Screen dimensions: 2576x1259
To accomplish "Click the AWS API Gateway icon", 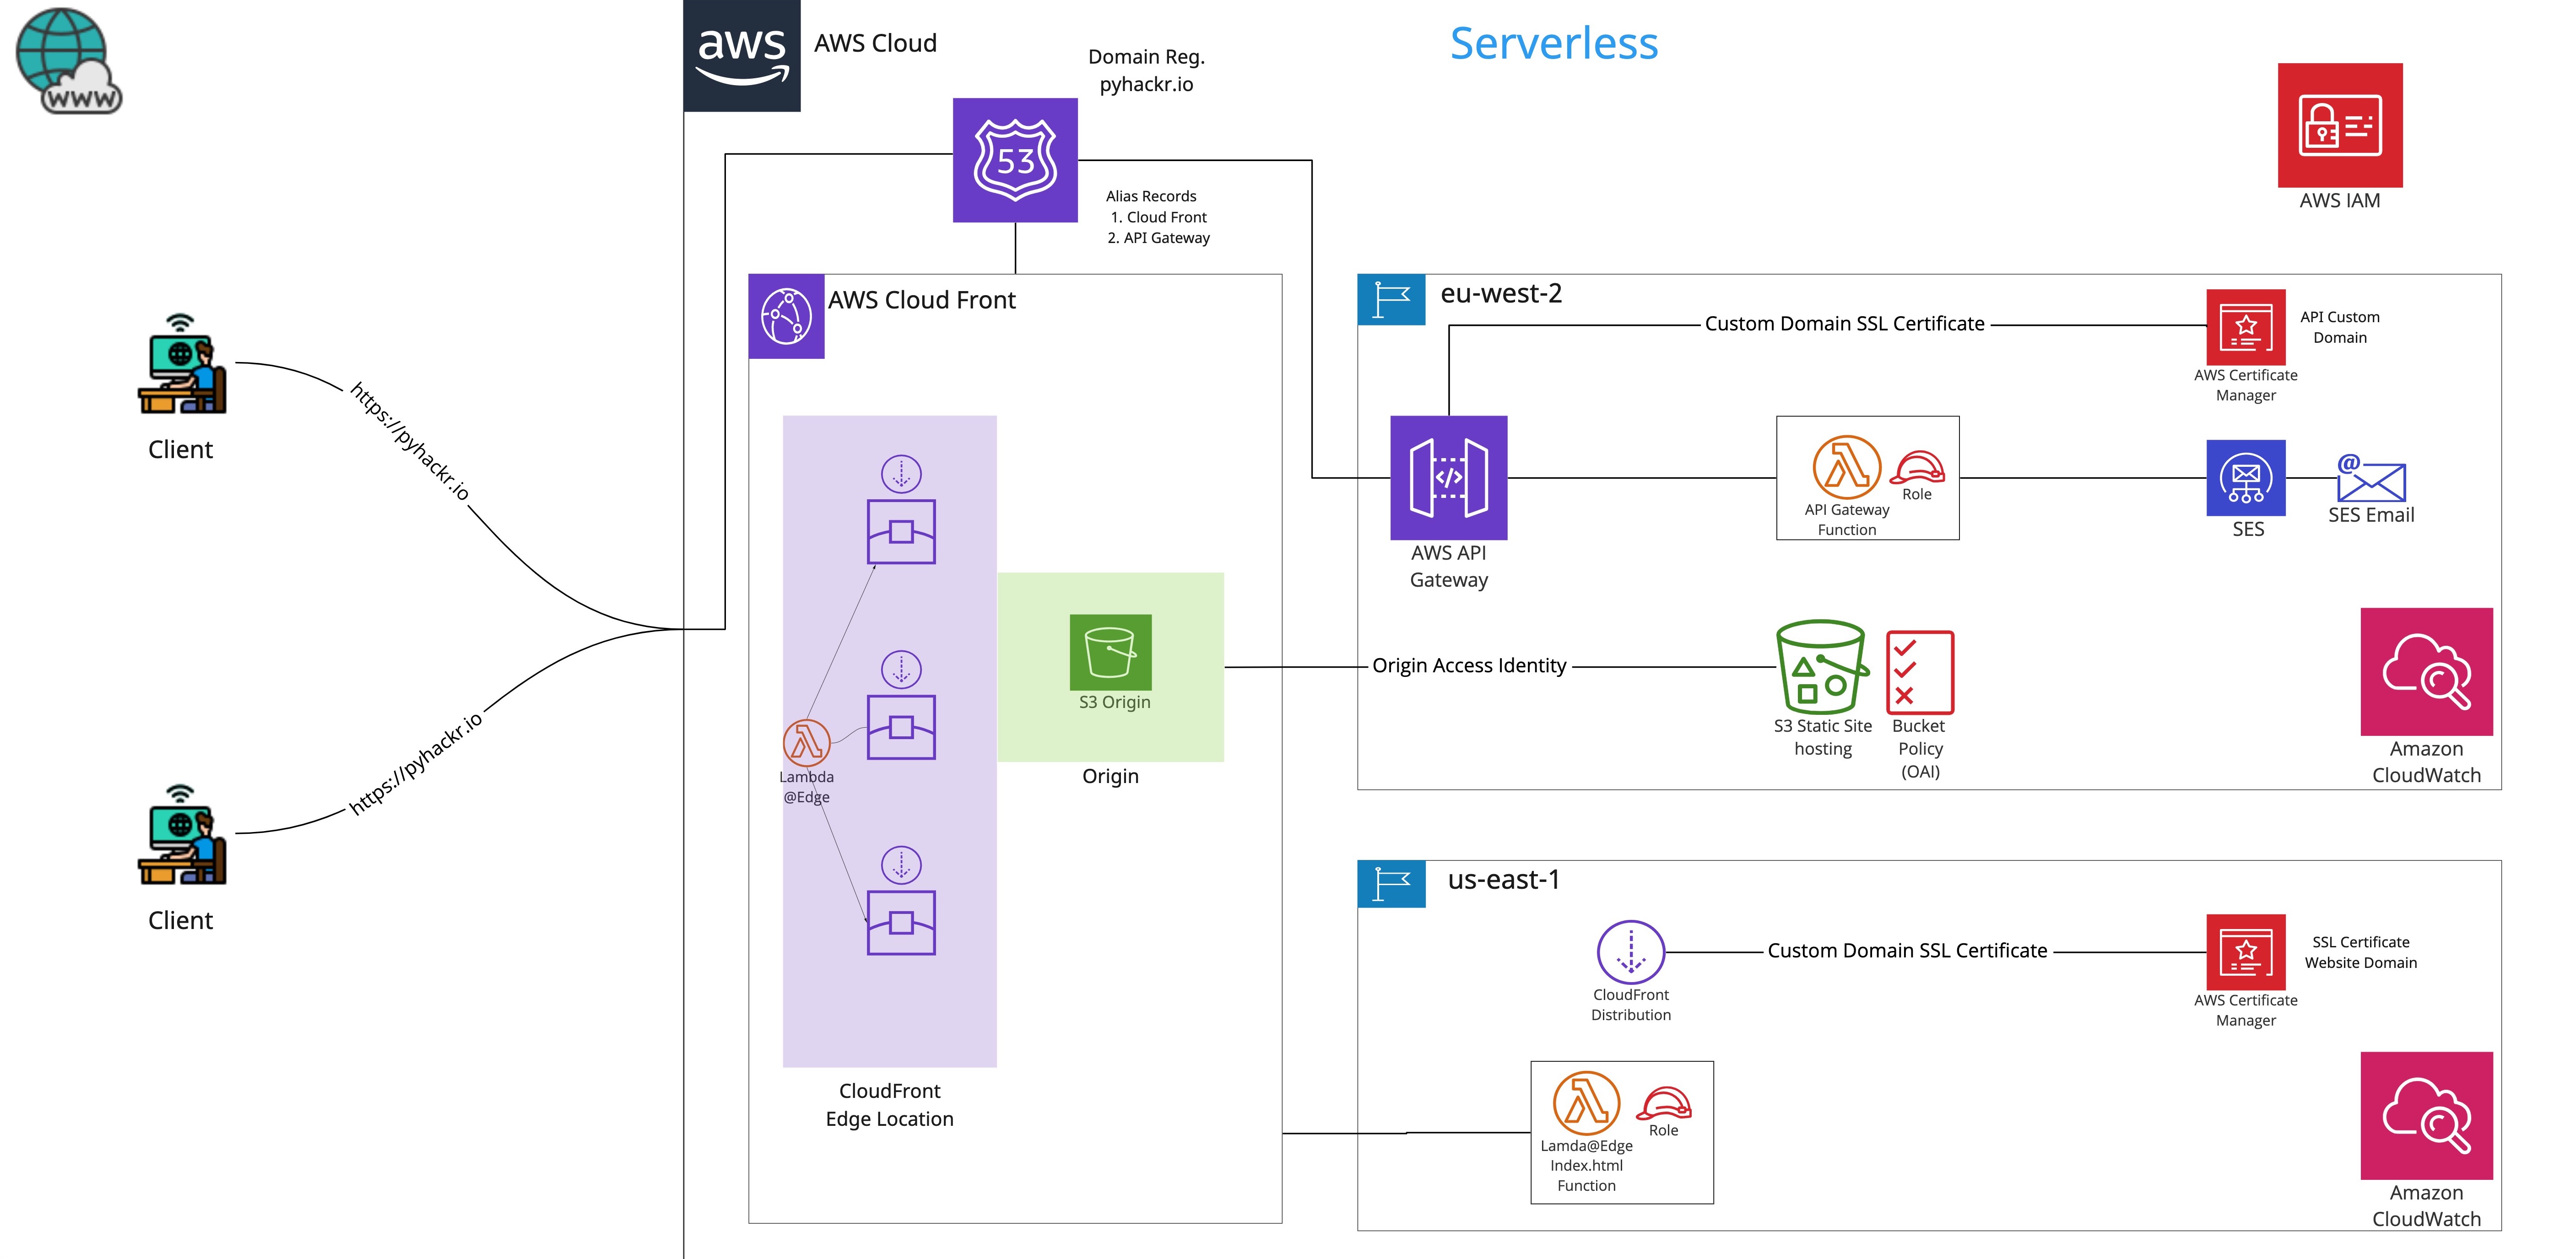I will (x=1448, y=477).
